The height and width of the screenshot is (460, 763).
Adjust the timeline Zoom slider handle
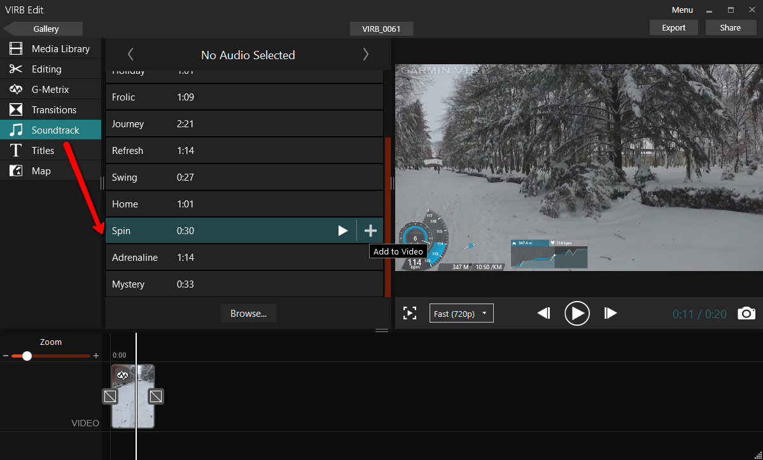coord(27,356)
